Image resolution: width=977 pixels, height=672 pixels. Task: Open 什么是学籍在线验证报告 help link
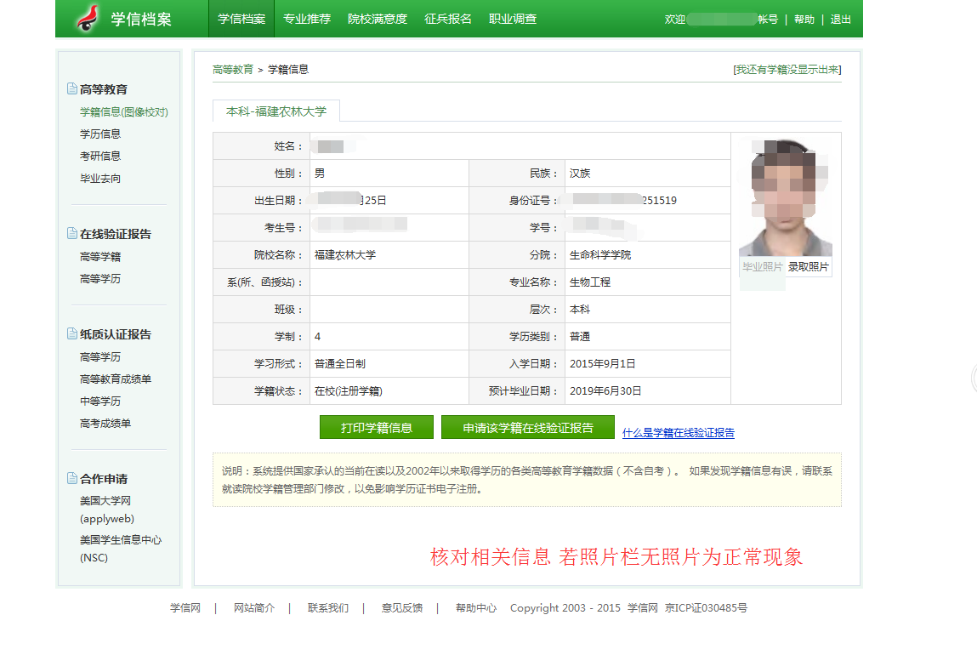(678, 433)
